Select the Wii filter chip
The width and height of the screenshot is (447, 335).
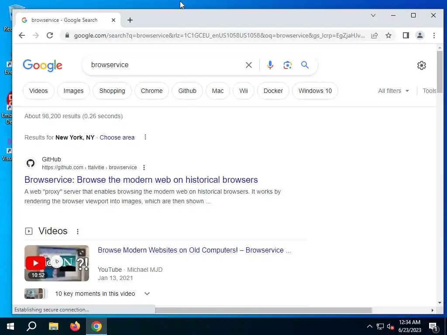(244, 91)
